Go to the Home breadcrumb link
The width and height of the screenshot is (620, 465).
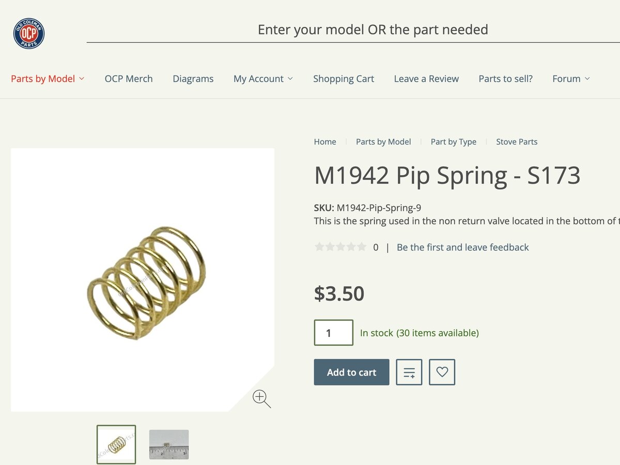pos(325,142)
